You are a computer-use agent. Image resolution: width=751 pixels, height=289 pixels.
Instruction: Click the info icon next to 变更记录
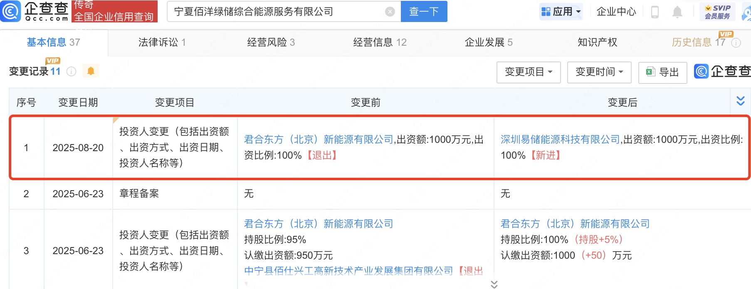(x=72, y=71)
